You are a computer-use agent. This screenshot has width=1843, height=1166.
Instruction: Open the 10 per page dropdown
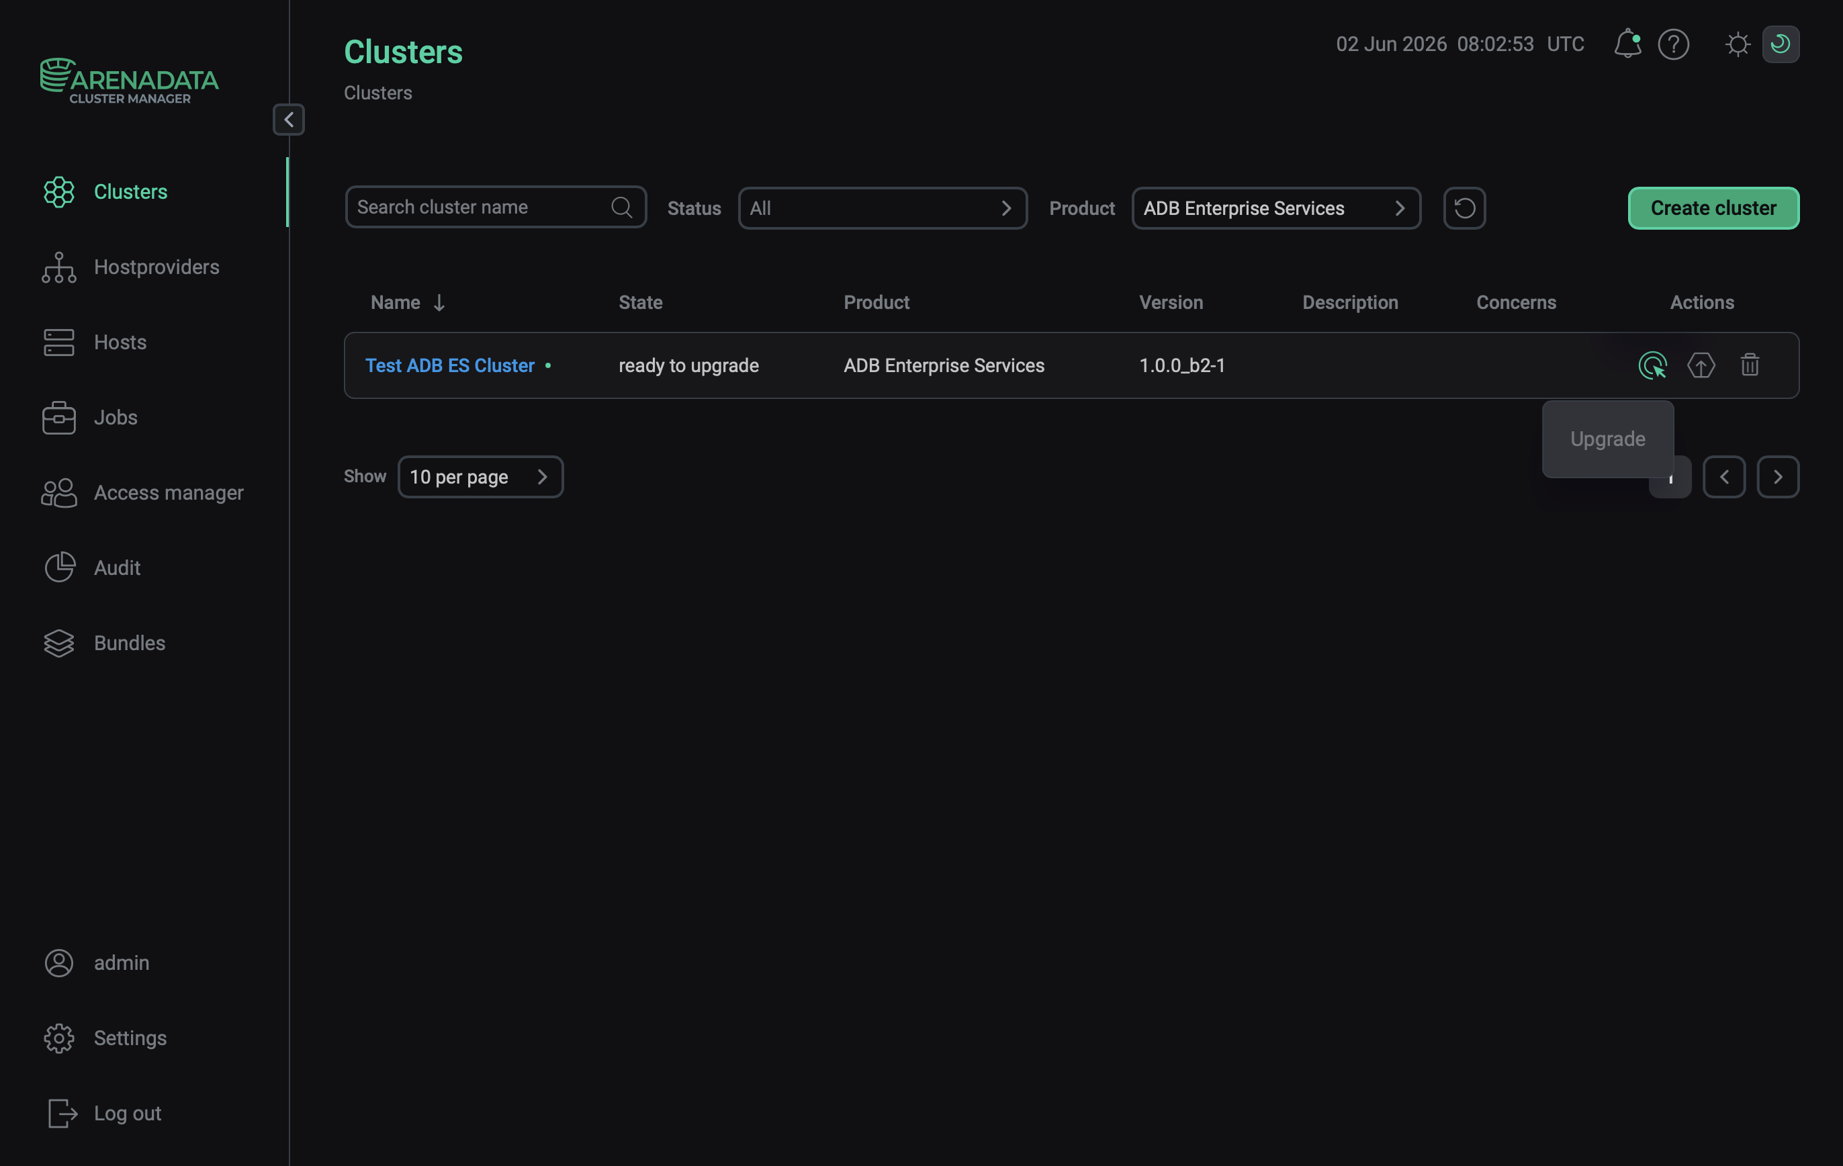(480, 477)
